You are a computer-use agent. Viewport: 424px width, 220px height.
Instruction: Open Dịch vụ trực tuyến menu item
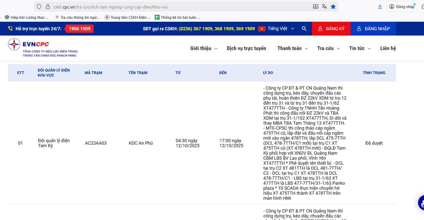(x=246, y=48)
